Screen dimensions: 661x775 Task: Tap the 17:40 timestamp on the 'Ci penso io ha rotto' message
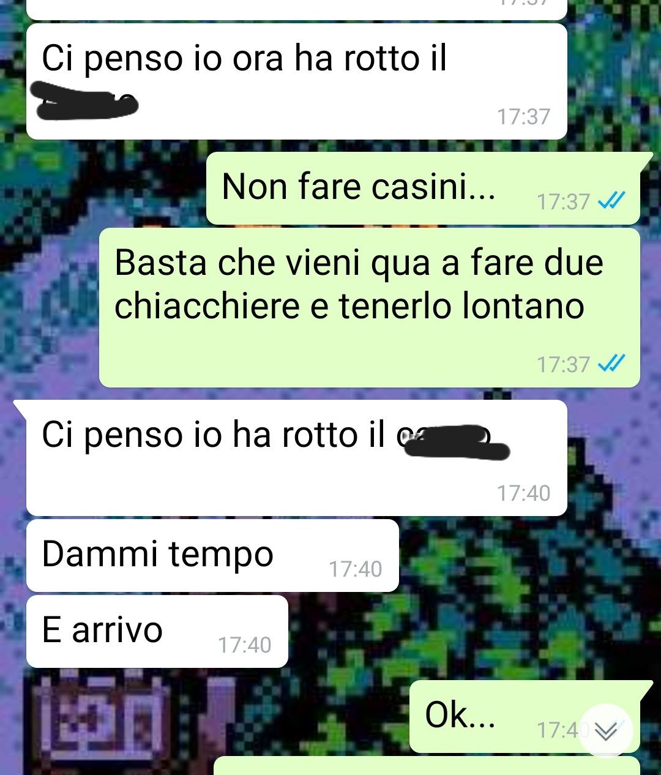pos(523,493)
